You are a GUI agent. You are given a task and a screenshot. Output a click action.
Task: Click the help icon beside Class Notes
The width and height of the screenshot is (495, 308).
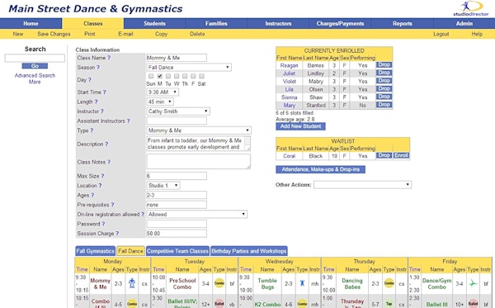109,162
